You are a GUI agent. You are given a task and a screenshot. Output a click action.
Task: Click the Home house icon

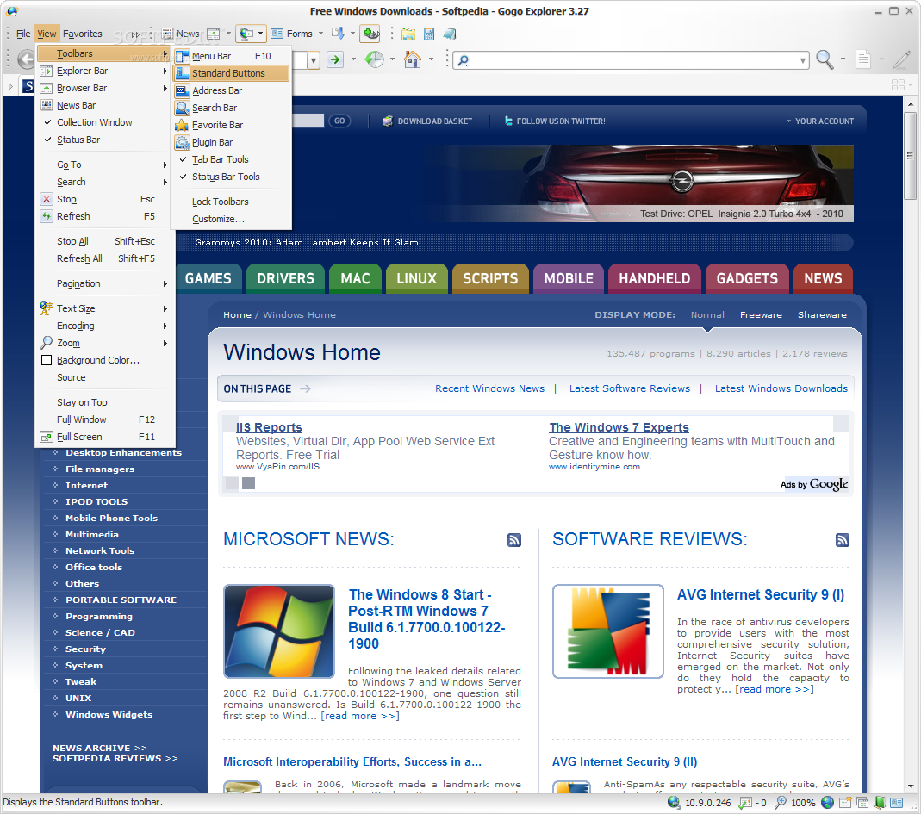click(x=413, y=59)
